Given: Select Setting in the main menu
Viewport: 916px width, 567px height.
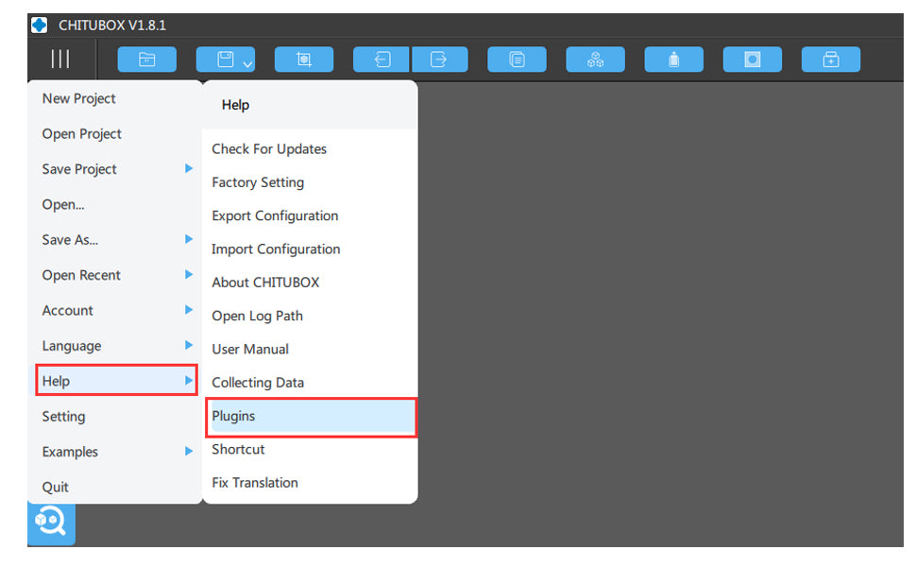Looking at the screenshot, I should click(x=63, y=416).
